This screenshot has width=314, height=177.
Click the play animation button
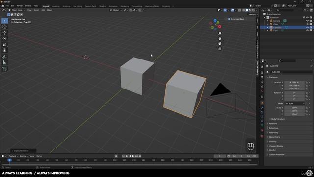tap(133, 156)
